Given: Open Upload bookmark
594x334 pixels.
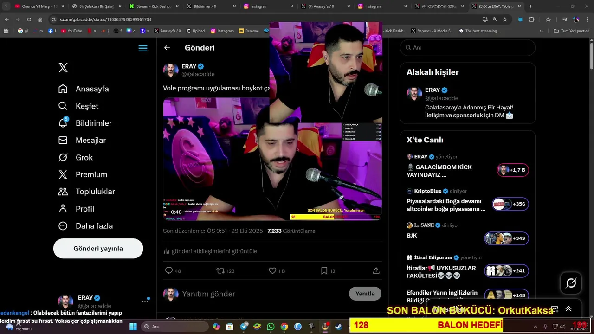Looking at the screenshot, I should click(x=195, y=31).
